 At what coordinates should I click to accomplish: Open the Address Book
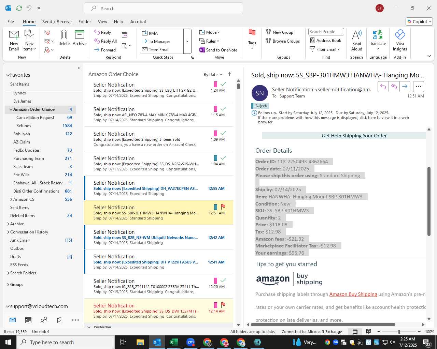[x=326, y=40]
